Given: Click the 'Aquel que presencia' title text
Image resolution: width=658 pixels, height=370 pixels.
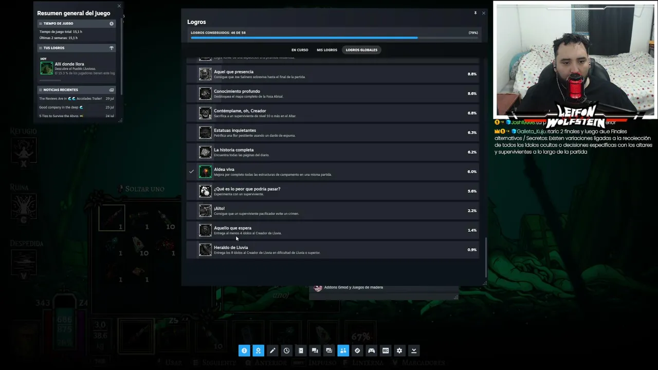Looking at the screenshot, I should pyautogui.click(x=233, y=72).
